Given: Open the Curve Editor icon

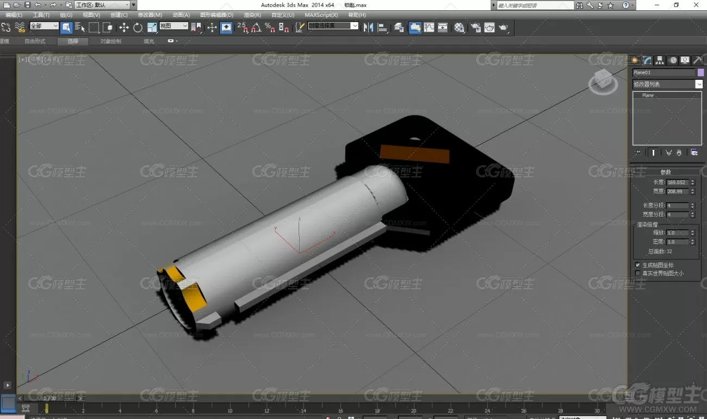Looking at the screenshot, I should pyautogui.click(x=429, y=27).
